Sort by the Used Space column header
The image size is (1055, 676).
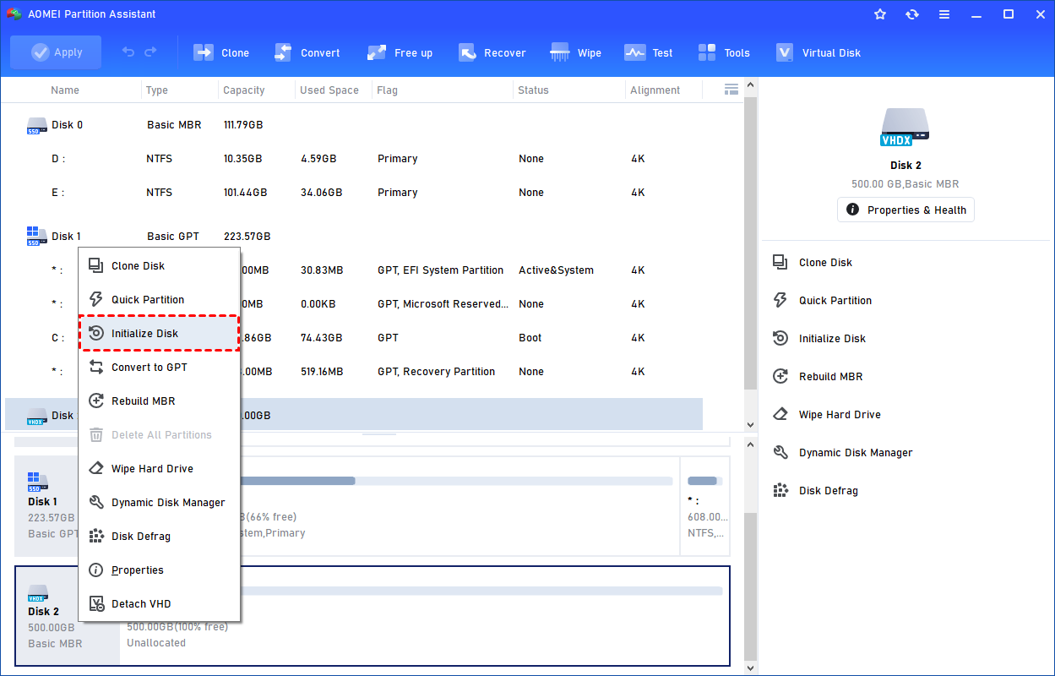click(x=329, y=90)
